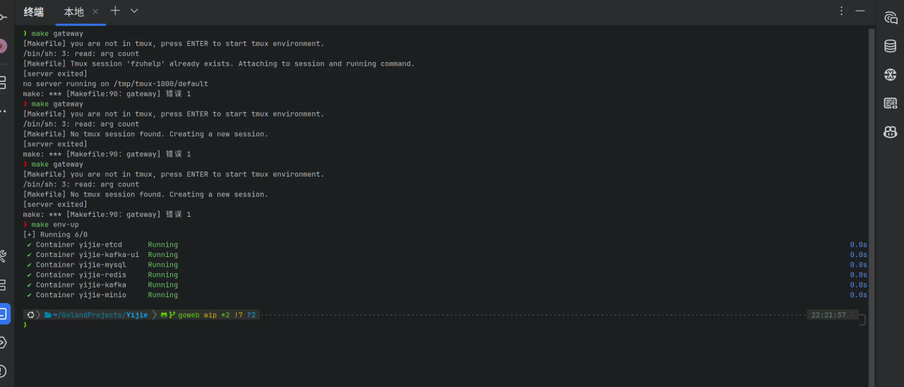Open the Build hammer tool in left stripe
This screenshot has width=904, height=387.
pyautogui.click(x=3, y=256)
